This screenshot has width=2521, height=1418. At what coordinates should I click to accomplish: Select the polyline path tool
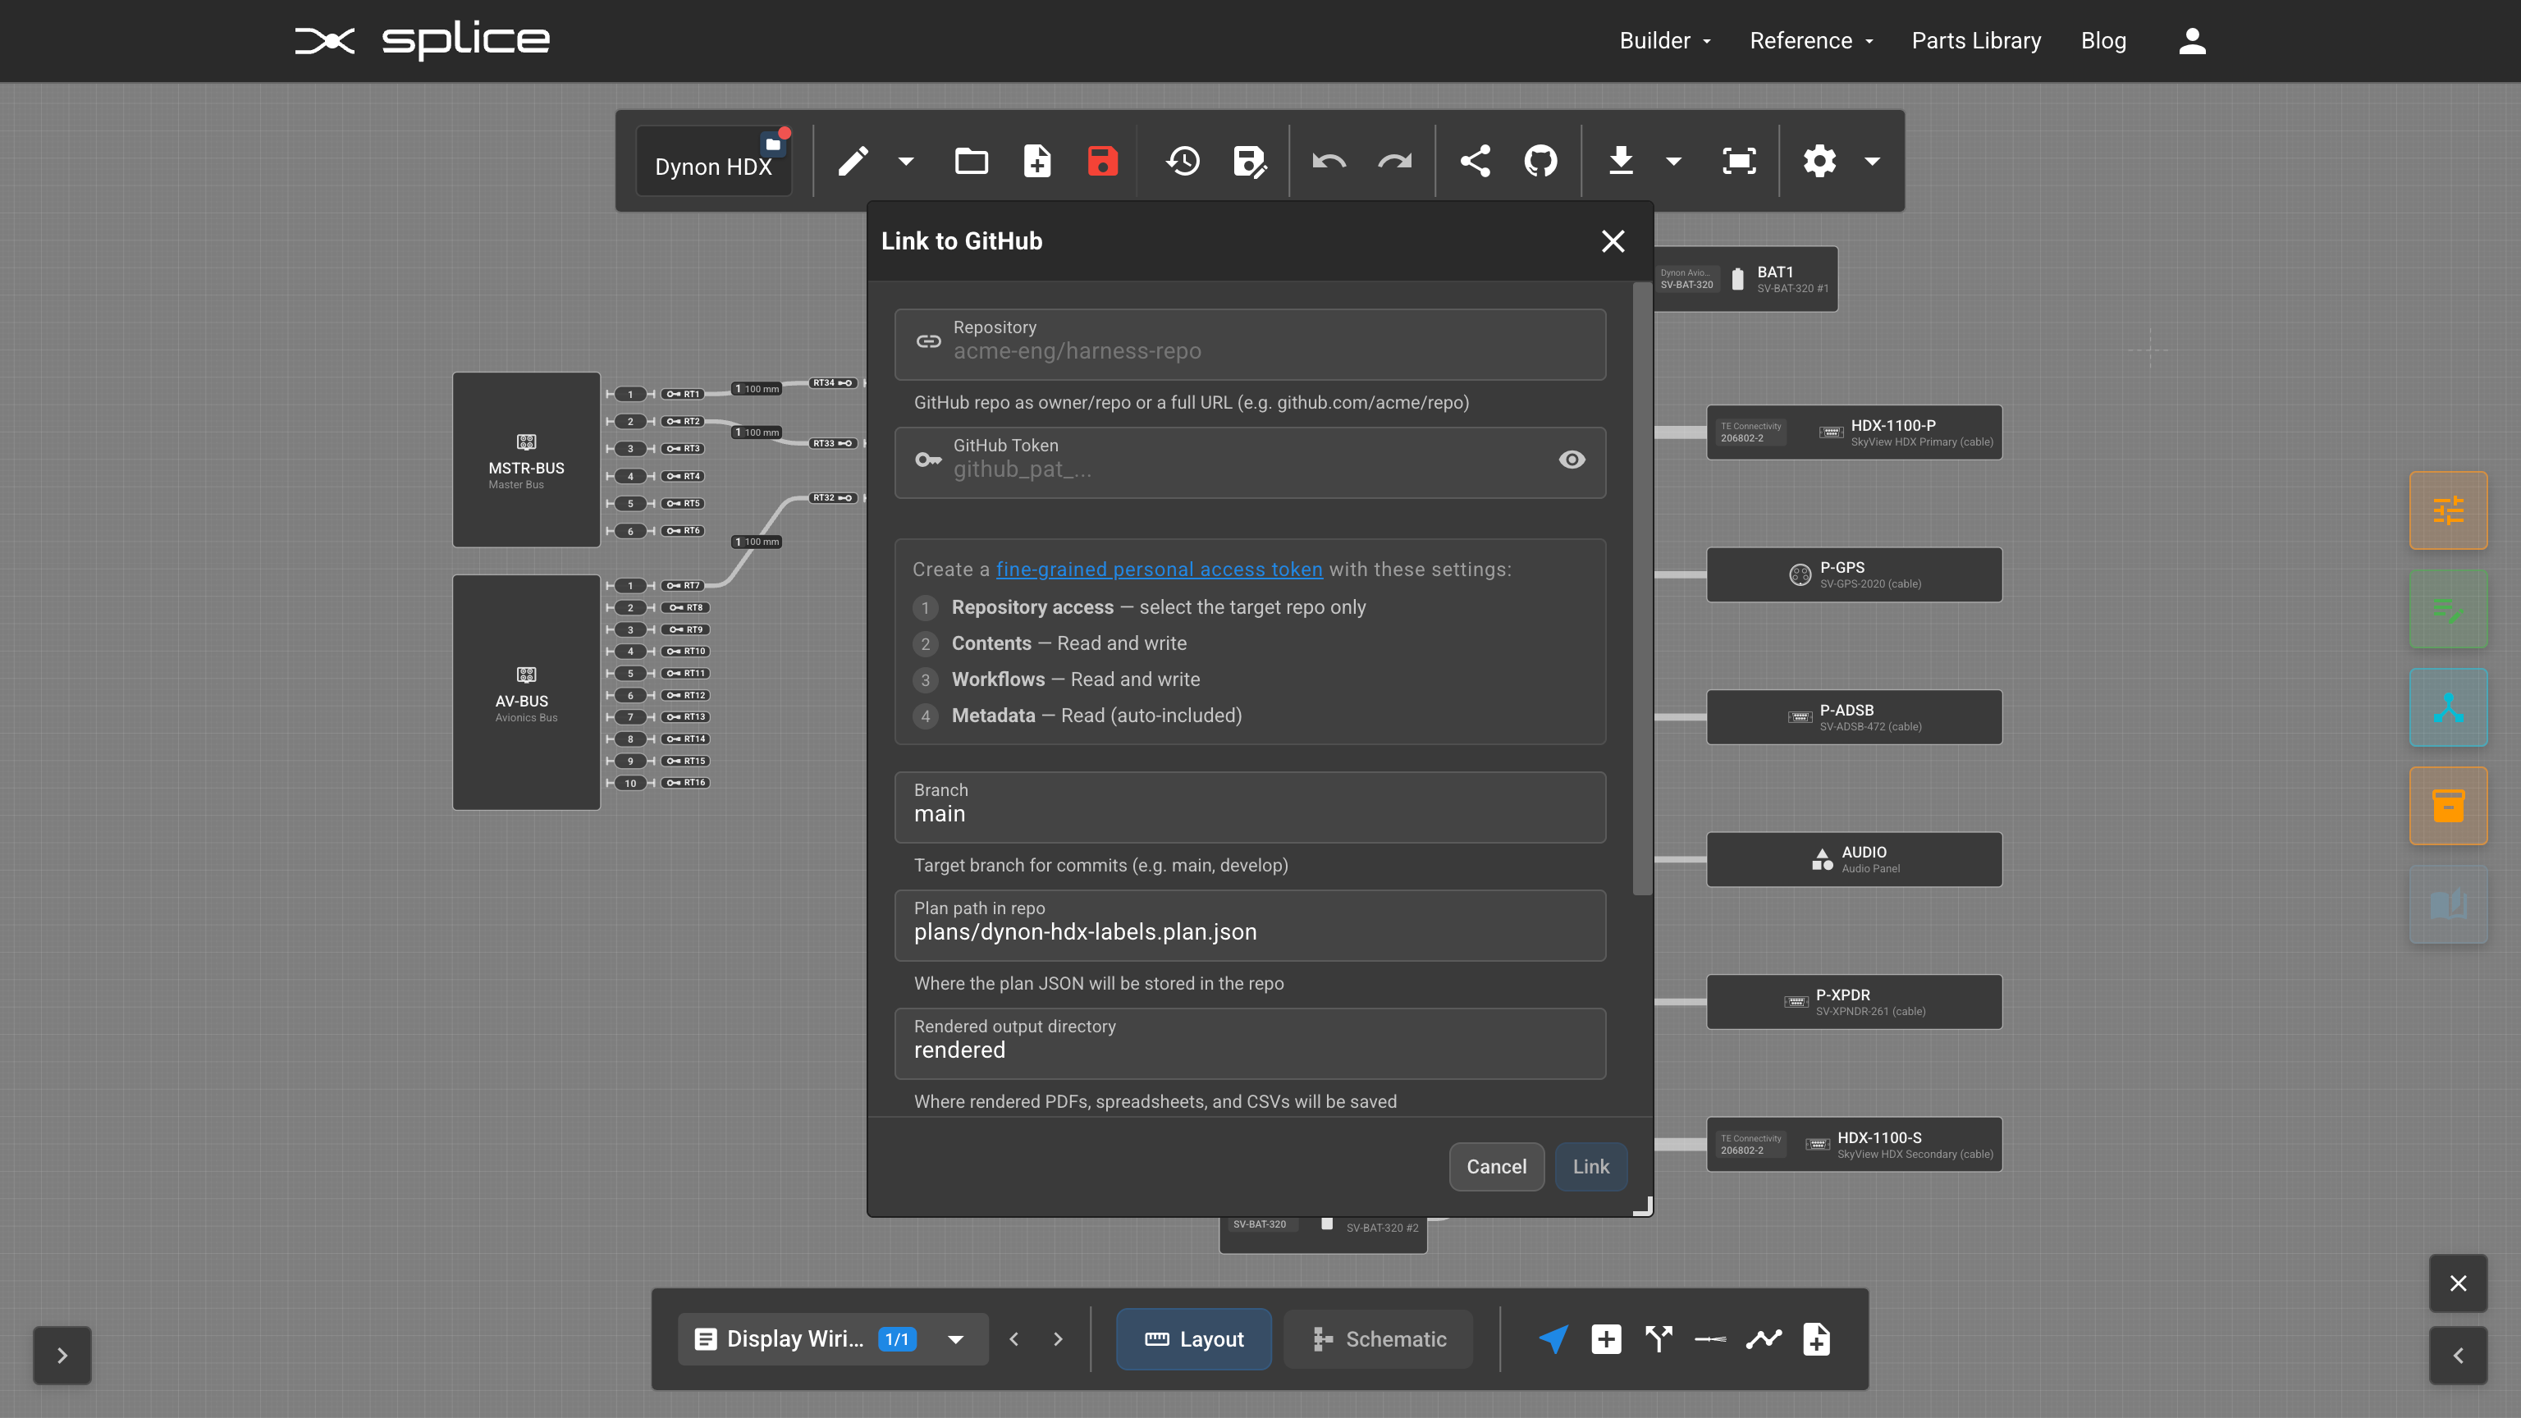click(x=1764, y=1338)
